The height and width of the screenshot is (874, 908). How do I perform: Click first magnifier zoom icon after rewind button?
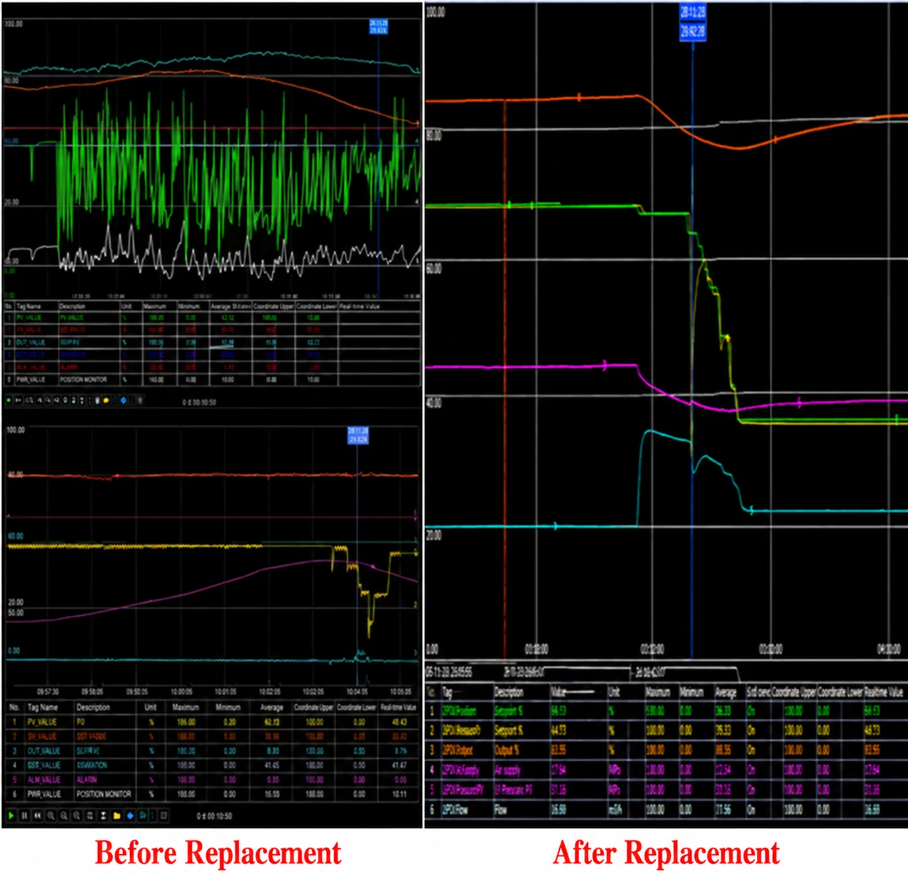pyautogui.click(x=50, y=816)
